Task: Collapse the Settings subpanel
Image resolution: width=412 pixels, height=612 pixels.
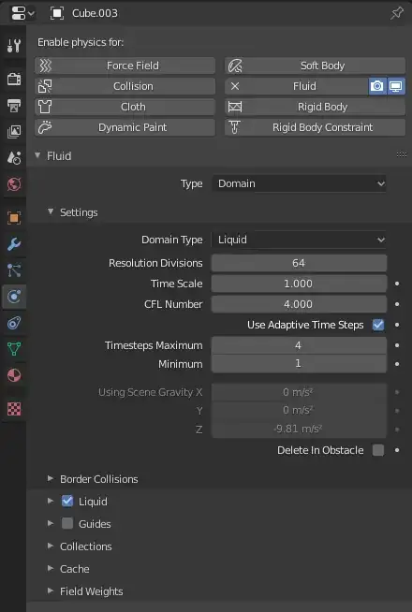Action: coord(51,211)
